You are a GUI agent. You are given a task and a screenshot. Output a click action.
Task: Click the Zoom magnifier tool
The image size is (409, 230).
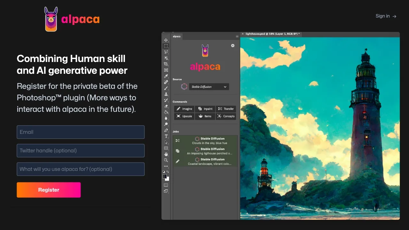(166, 160)
